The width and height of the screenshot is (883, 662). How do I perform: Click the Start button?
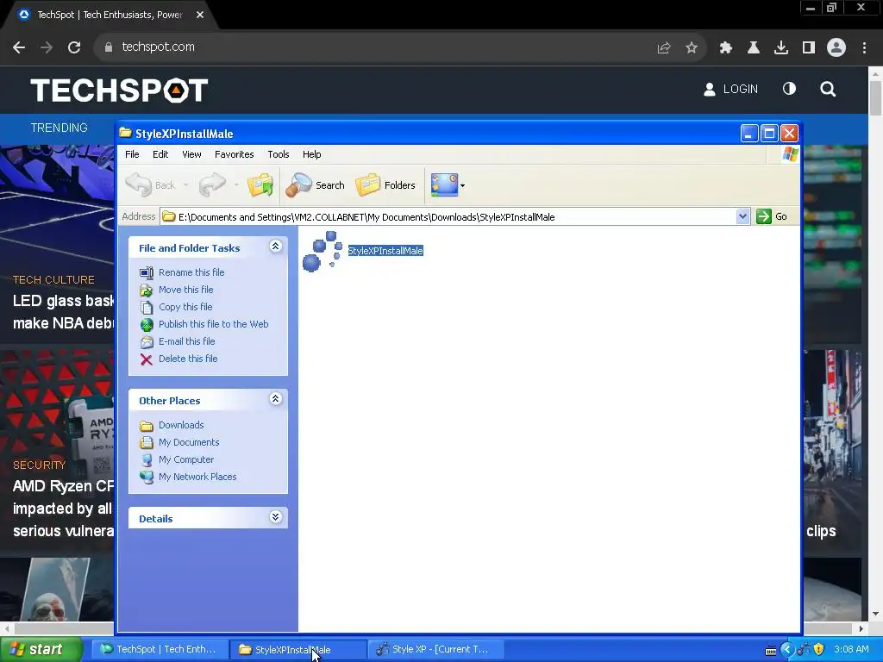pos(41,650)
